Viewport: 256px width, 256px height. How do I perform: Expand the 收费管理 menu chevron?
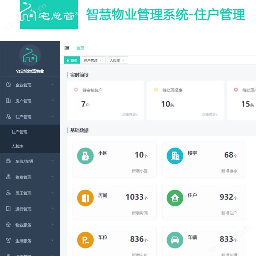point(53,176)
